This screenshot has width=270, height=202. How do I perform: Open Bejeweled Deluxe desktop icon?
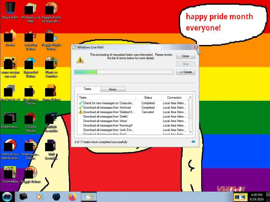(x=31, y=67)
